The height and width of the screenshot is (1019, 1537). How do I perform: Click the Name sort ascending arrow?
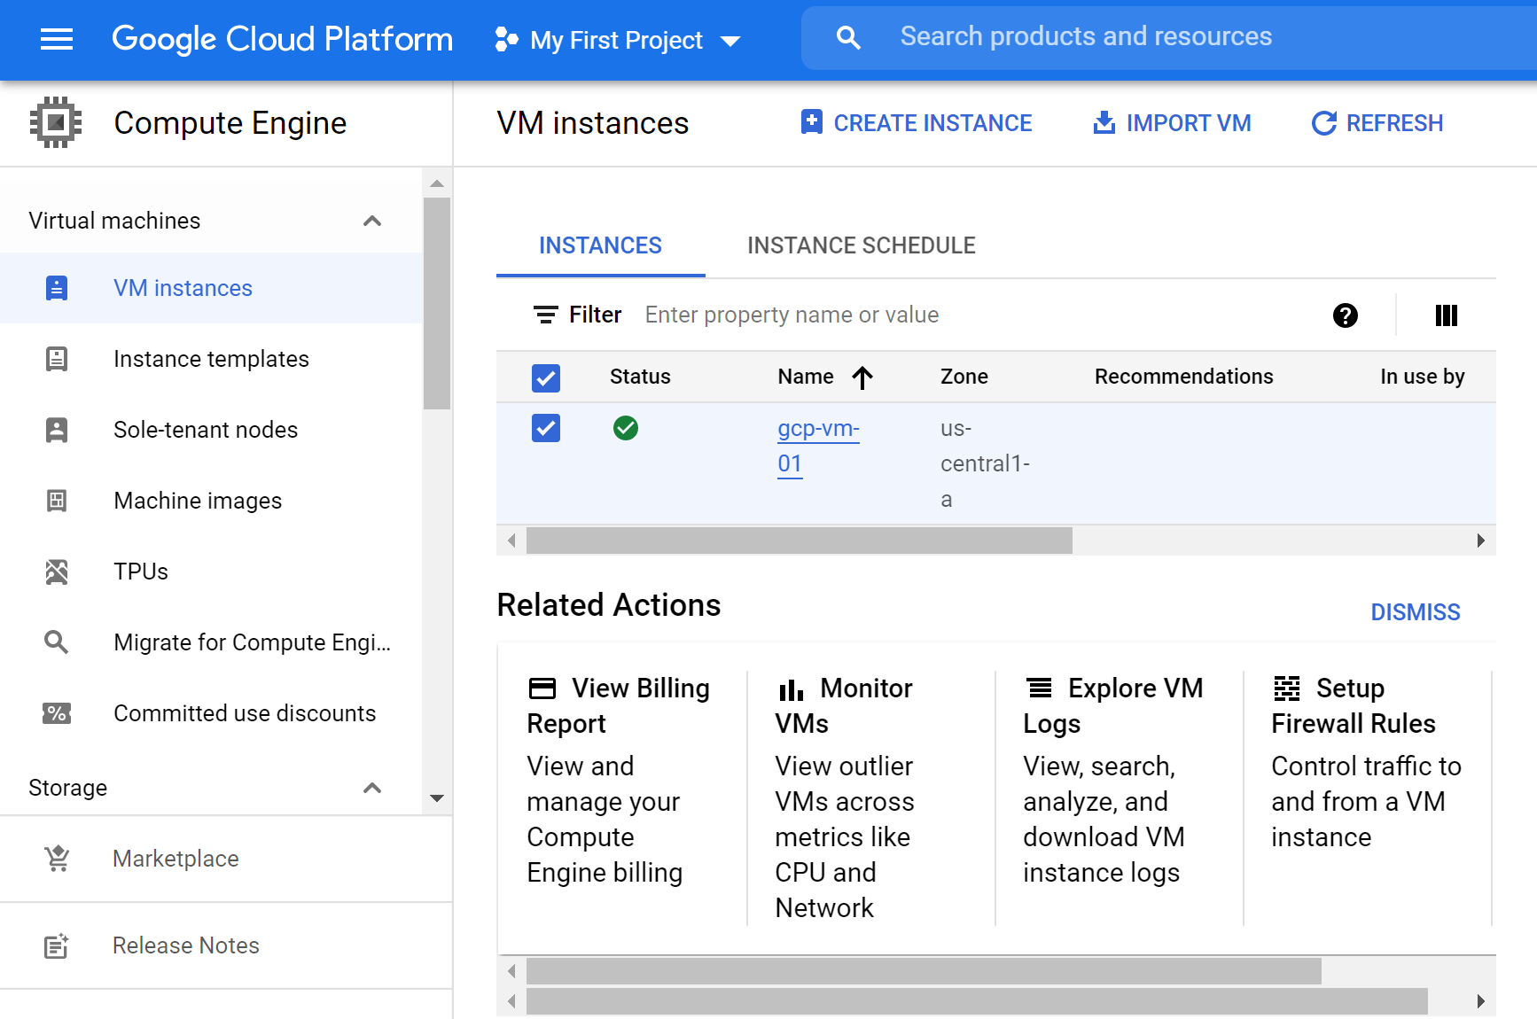coord(862,377)
